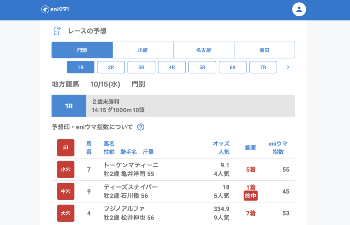This screenshot has height=225, width=350.
Task: Show more races with right chevron
Action: (x=288, y=67)
